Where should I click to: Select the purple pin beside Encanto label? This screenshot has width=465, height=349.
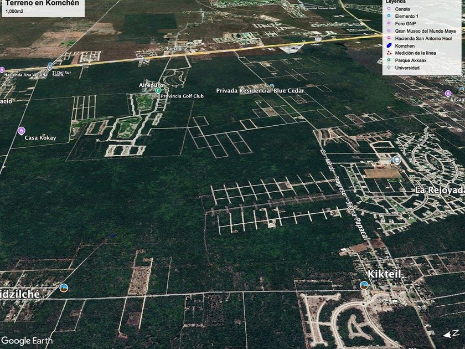[448, 94]
